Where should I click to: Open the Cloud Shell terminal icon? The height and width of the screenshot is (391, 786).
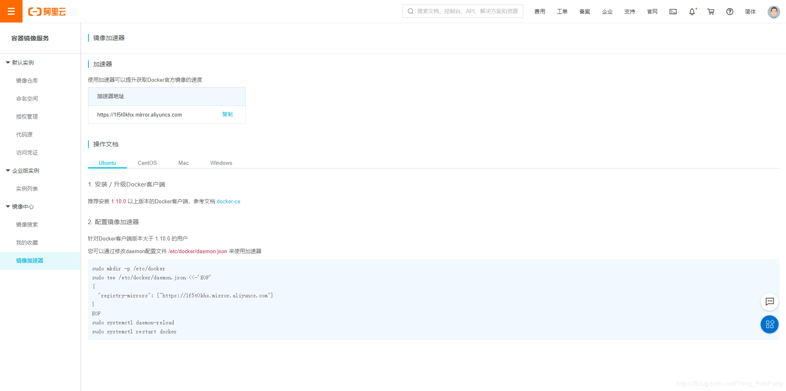tap(673, 11)
